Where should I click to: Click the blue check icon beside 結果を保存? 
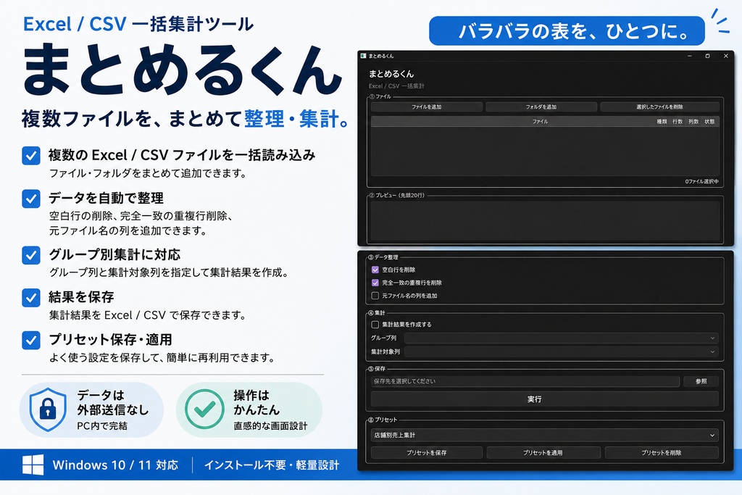(31, 298)
